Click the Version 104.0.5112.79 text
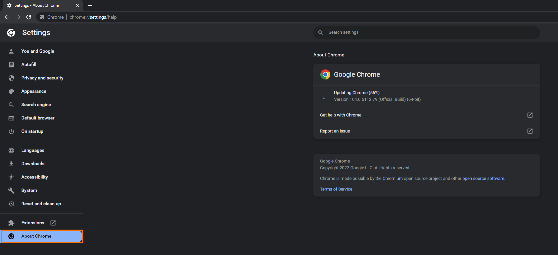This screenshot has height=255, width=558. (377, 99)
